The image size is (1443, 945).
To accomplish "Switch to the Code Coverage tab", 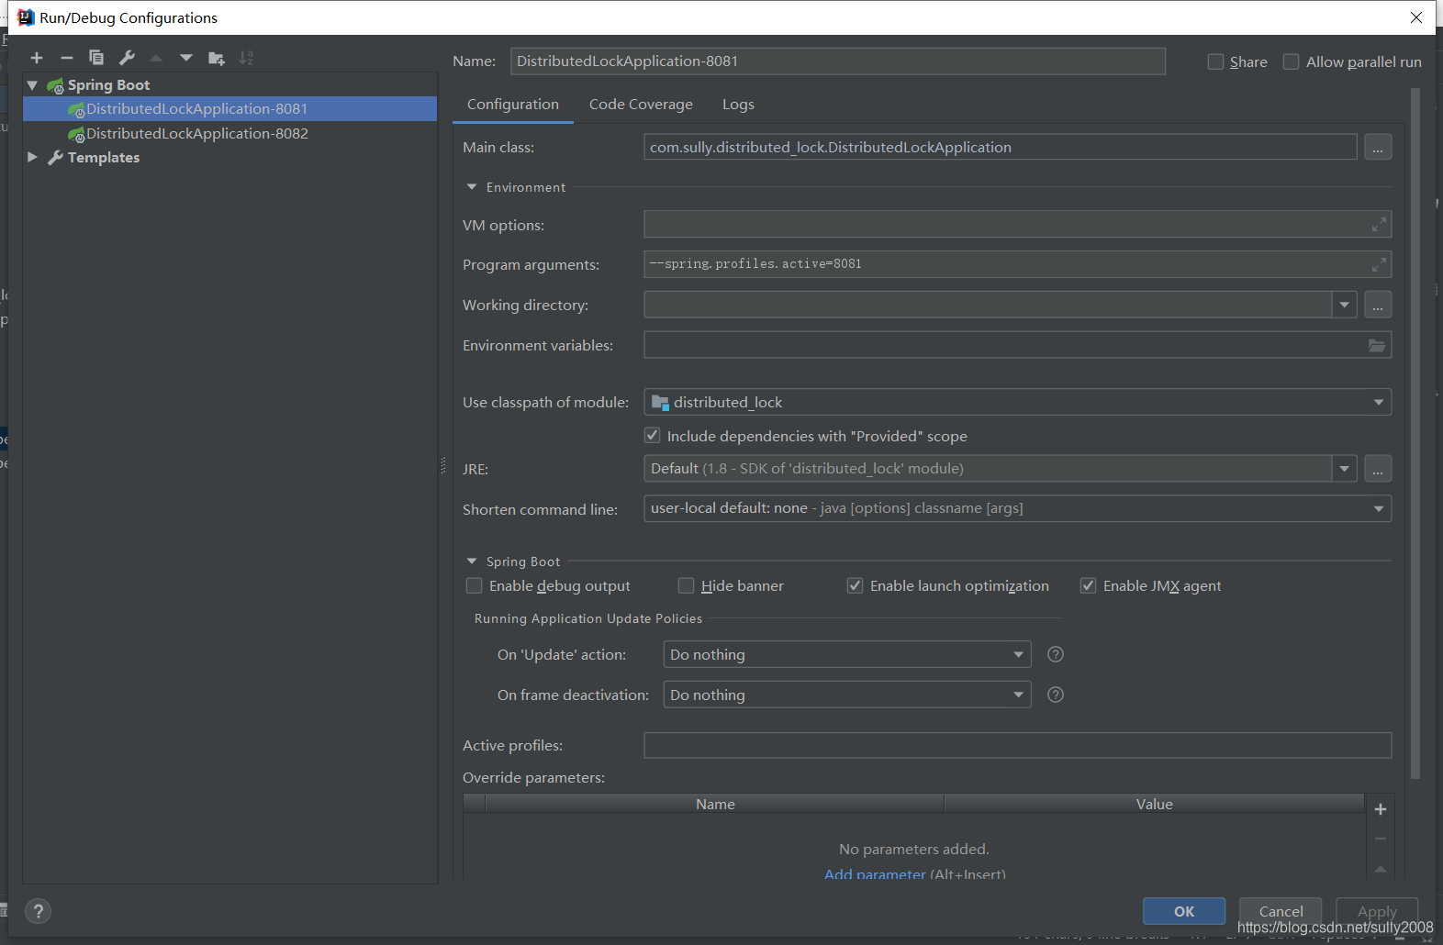I will (x=641, y=105).
